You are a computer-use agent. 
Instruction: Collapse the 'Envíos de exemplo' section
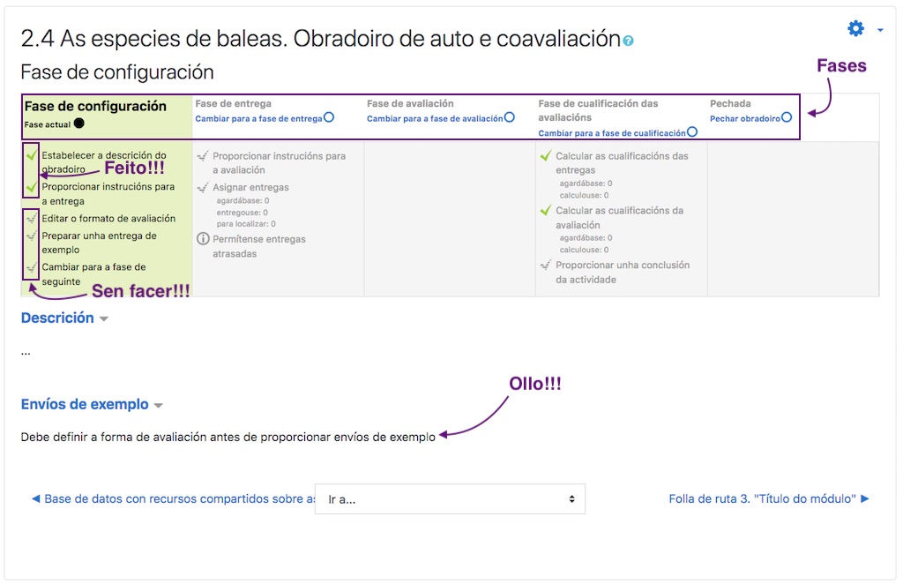[159, 406]
